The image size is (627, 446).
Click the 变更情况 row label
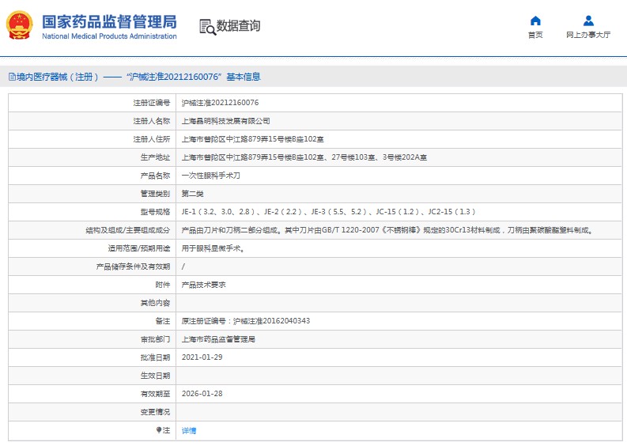click(155, 412)
